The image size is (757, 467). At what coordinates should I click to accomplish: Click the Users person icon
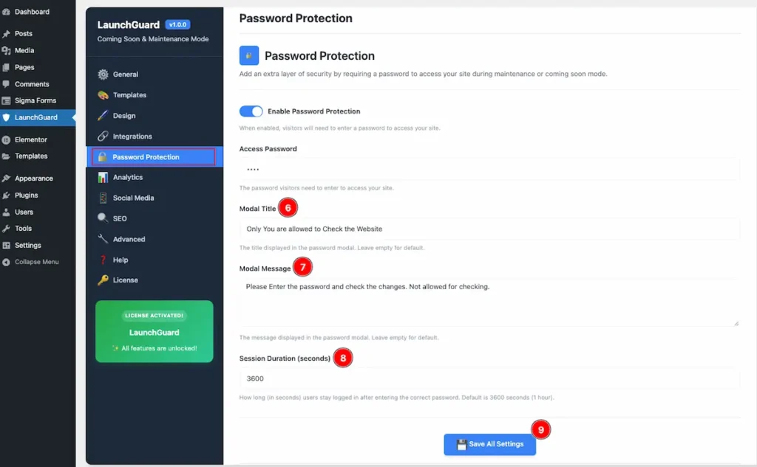(6, 212)
